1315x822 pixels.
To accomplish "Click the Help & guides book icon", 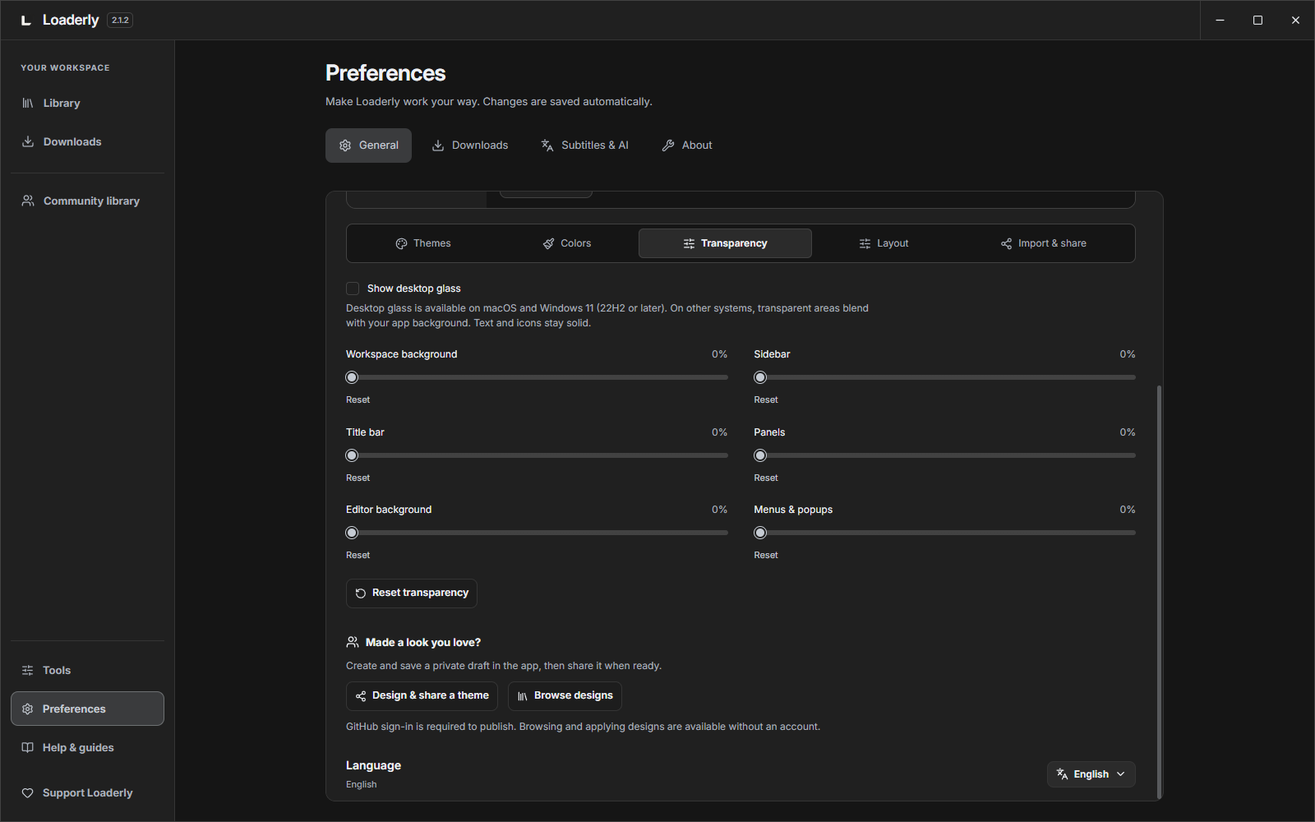I will pos(28,747).
